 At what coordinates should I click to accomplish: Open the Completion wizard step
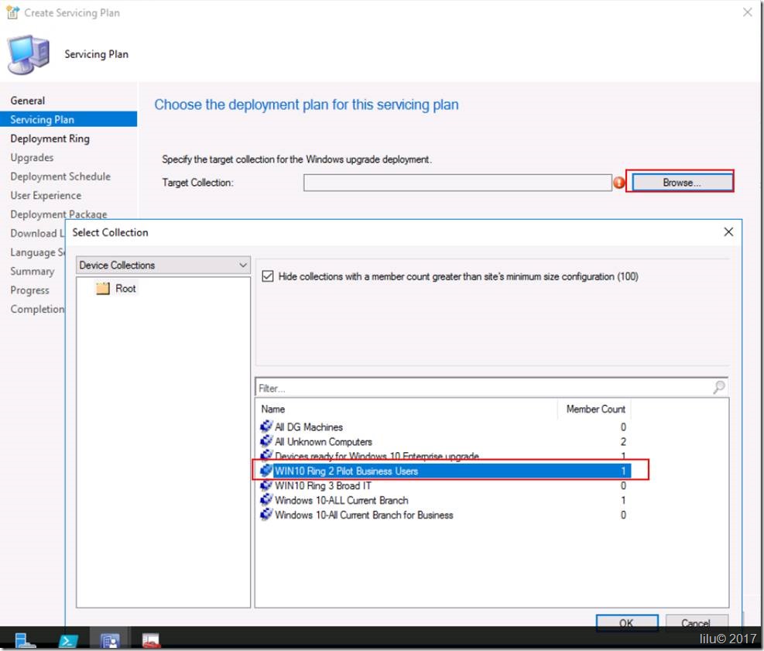tap(37, 310)
